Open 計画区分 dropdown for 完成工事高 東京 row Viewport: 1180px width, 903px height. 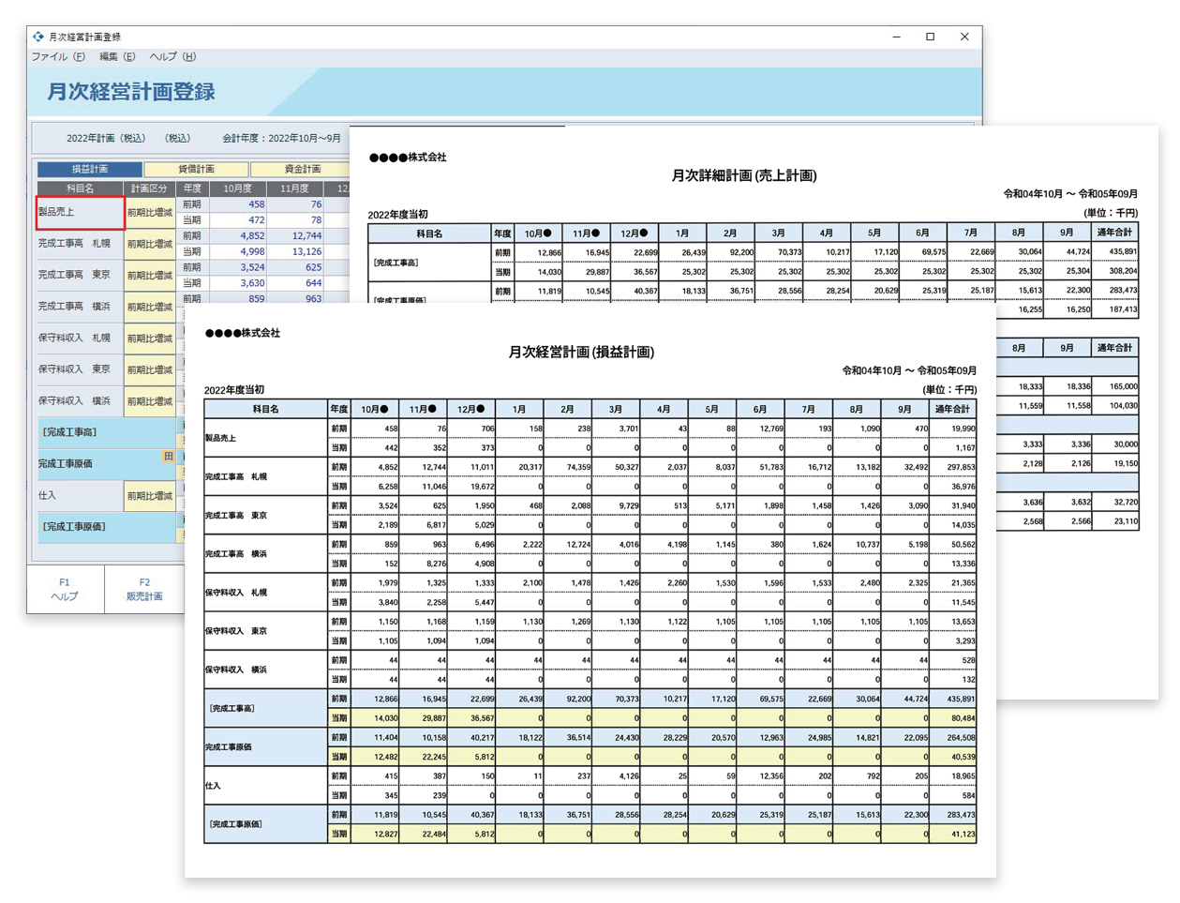(x=150, y=276)
